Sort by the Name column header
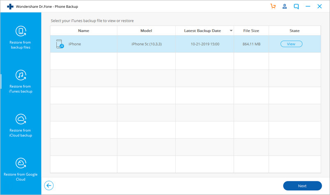This screenshot has width=330, height=195. (x=84, y=31)
